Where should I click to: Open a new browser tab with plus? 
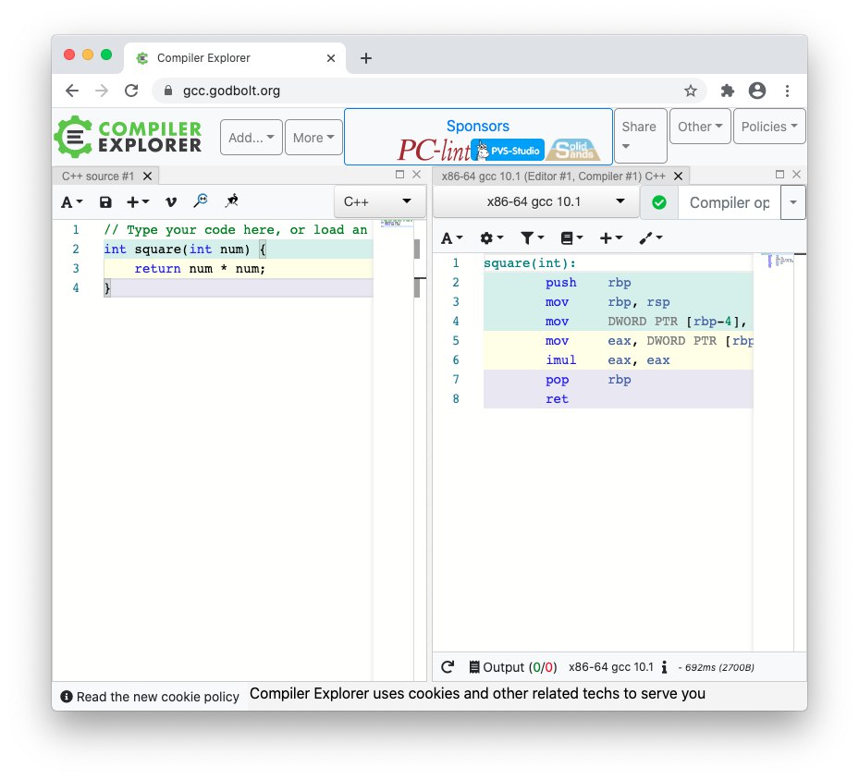(x=366, y=58)
